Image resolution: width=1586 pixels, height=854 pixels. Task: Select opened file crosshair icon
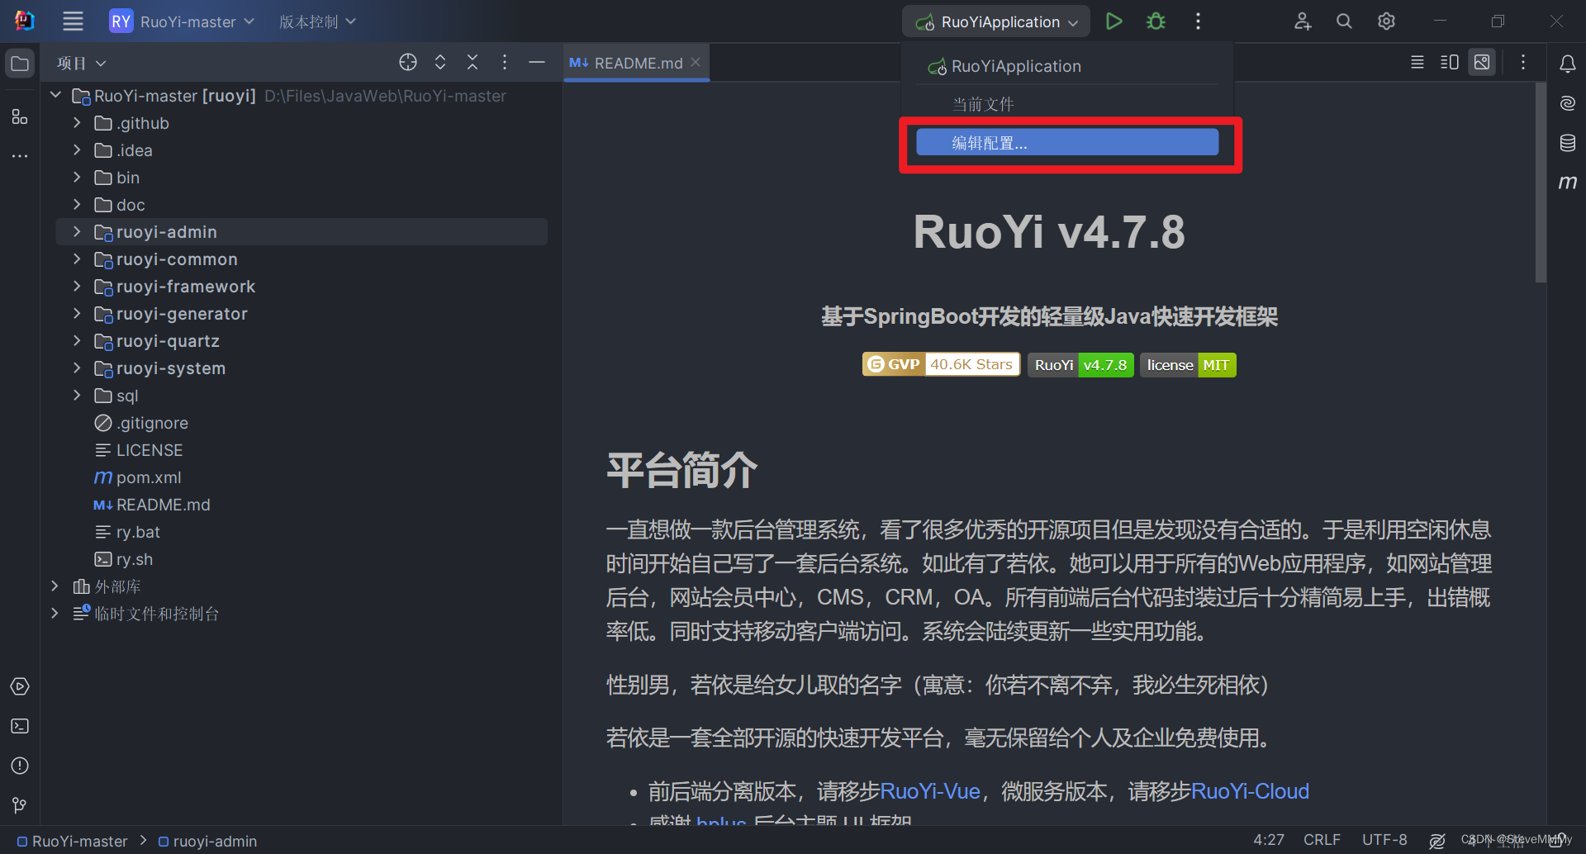(x=408, y=62)
